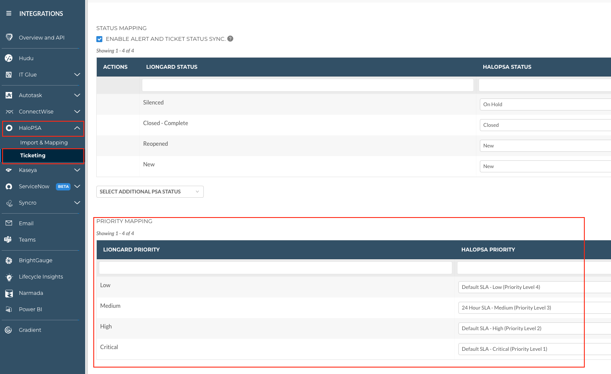
Task: Click the HaloPSA ring icon
Action: (9, 128)
